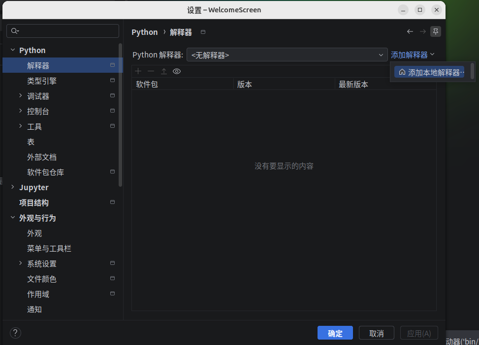Click house icon in 添加本地解释器 menu item

(x=402, y=72)
